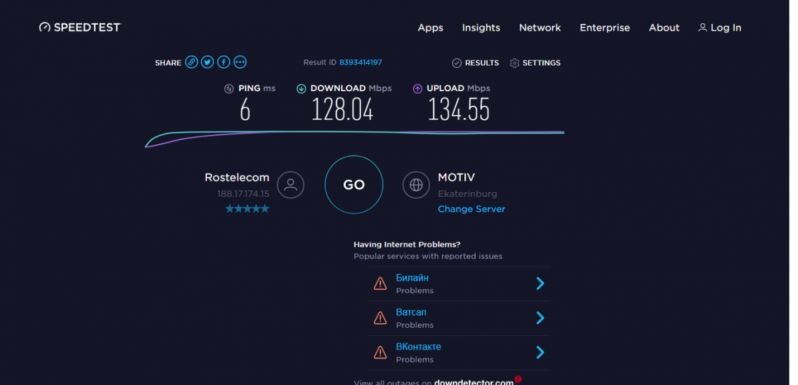Click the Change Server link

point(471,209)
